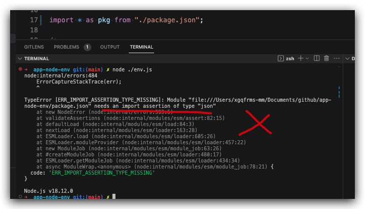Split the terminal pane
The height and width of the screenshot is (209, 365).
316,58
